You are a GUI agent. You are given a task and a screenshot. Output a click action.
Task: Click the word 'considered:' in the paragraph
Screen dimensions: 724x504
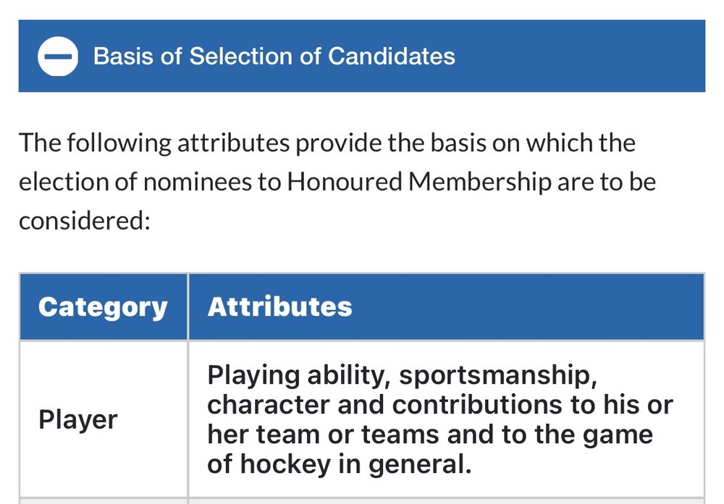point(85,221)
